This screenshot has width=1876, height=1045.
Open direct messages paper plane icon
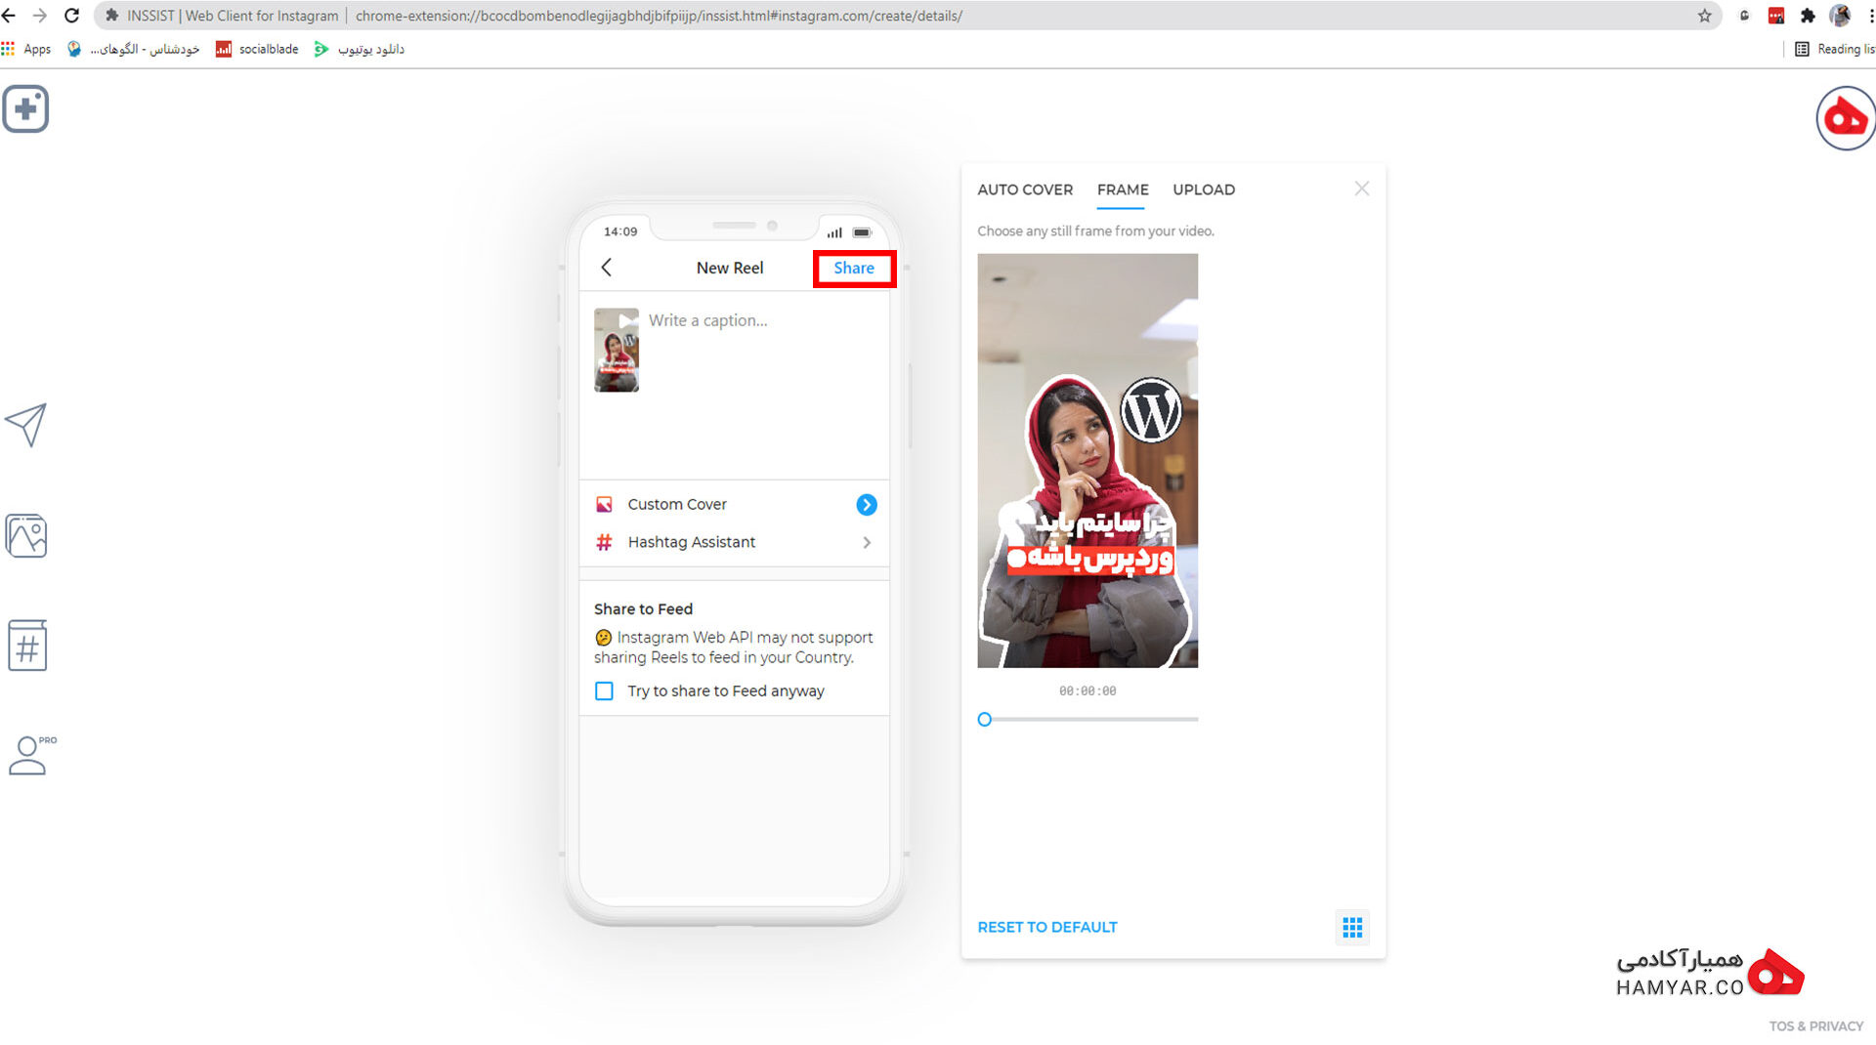26,425
